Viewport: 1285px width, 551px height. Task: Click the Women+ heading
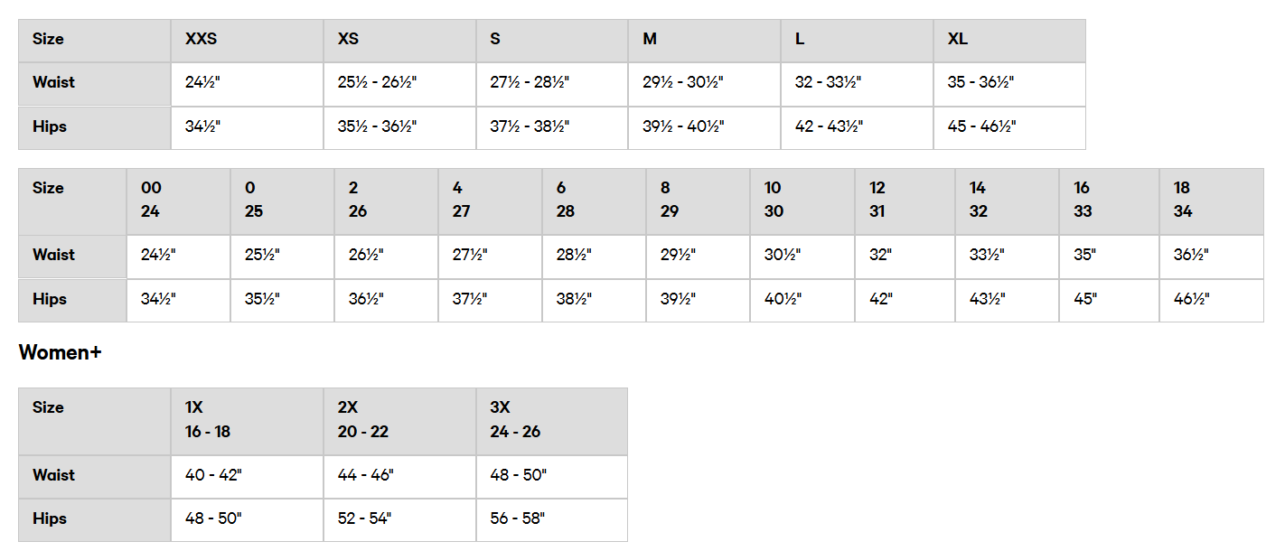tap(60, 353)
